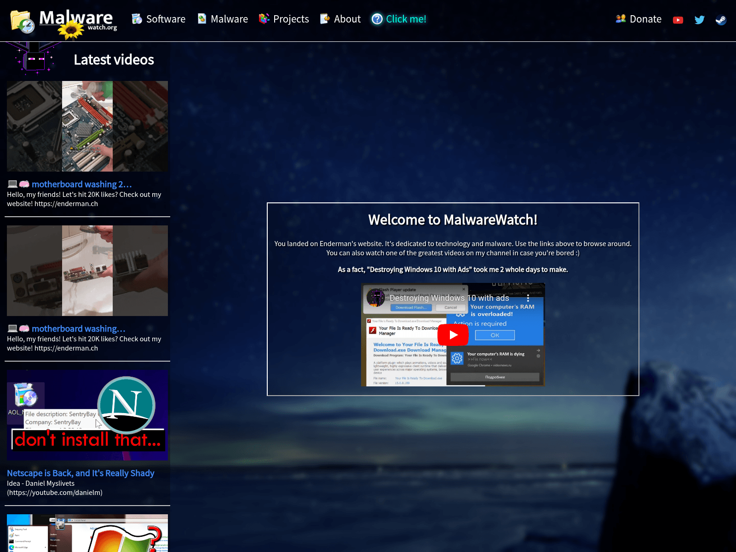Click the 'took me 2 whole days' fact text
736x552 pixels.
[x=453, y=270]
